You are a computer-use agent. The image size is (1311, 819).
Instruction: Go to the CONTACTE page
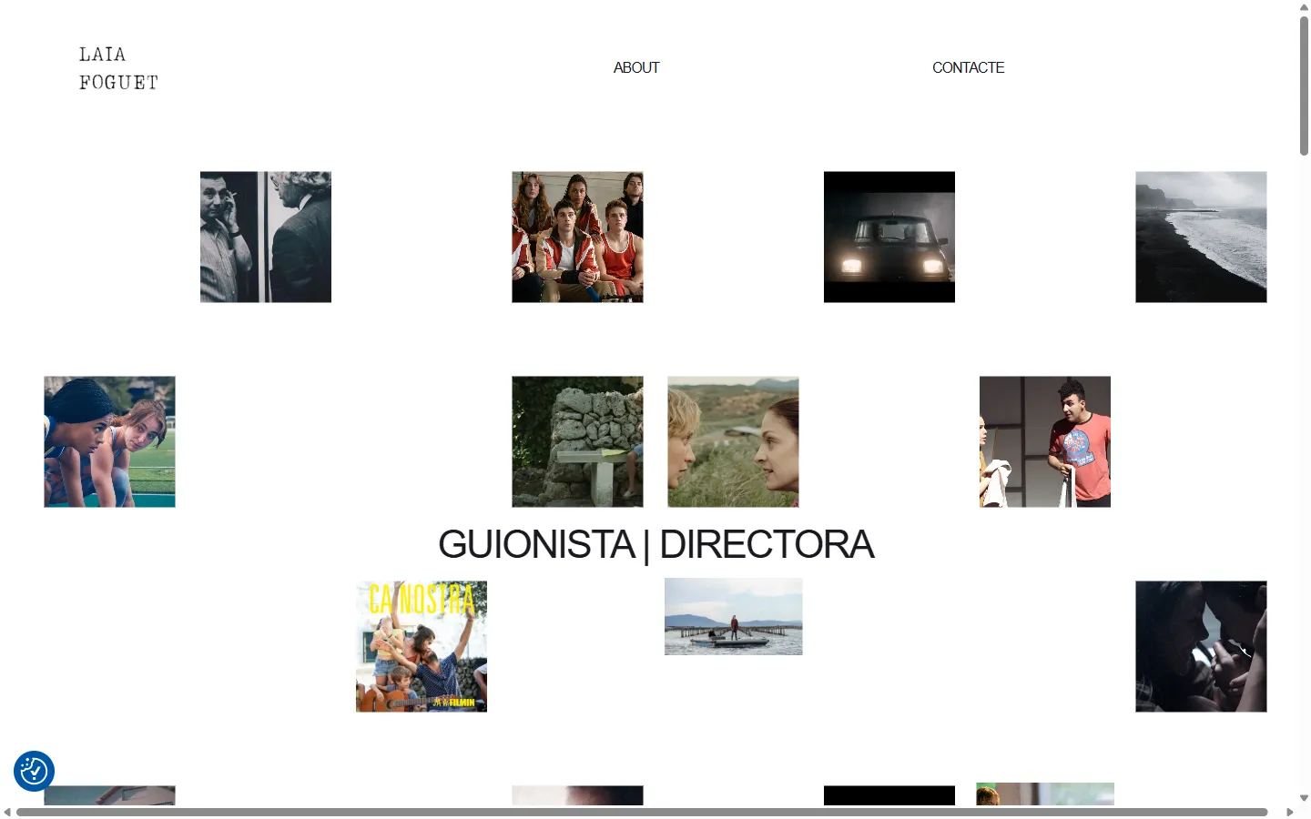click(968, 67)
